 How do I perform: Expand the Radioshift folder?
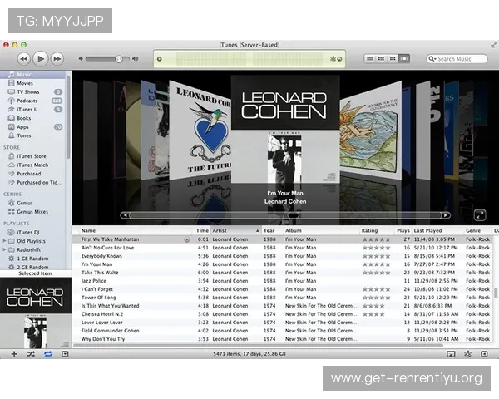pos(4,249)
